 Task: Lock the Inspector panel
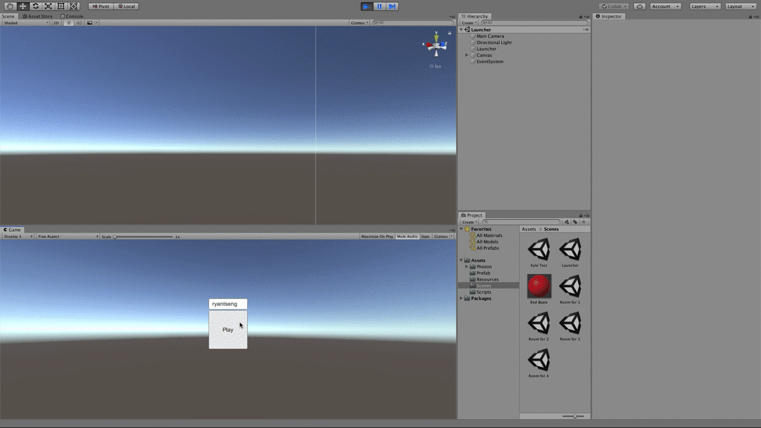(750, 17)
